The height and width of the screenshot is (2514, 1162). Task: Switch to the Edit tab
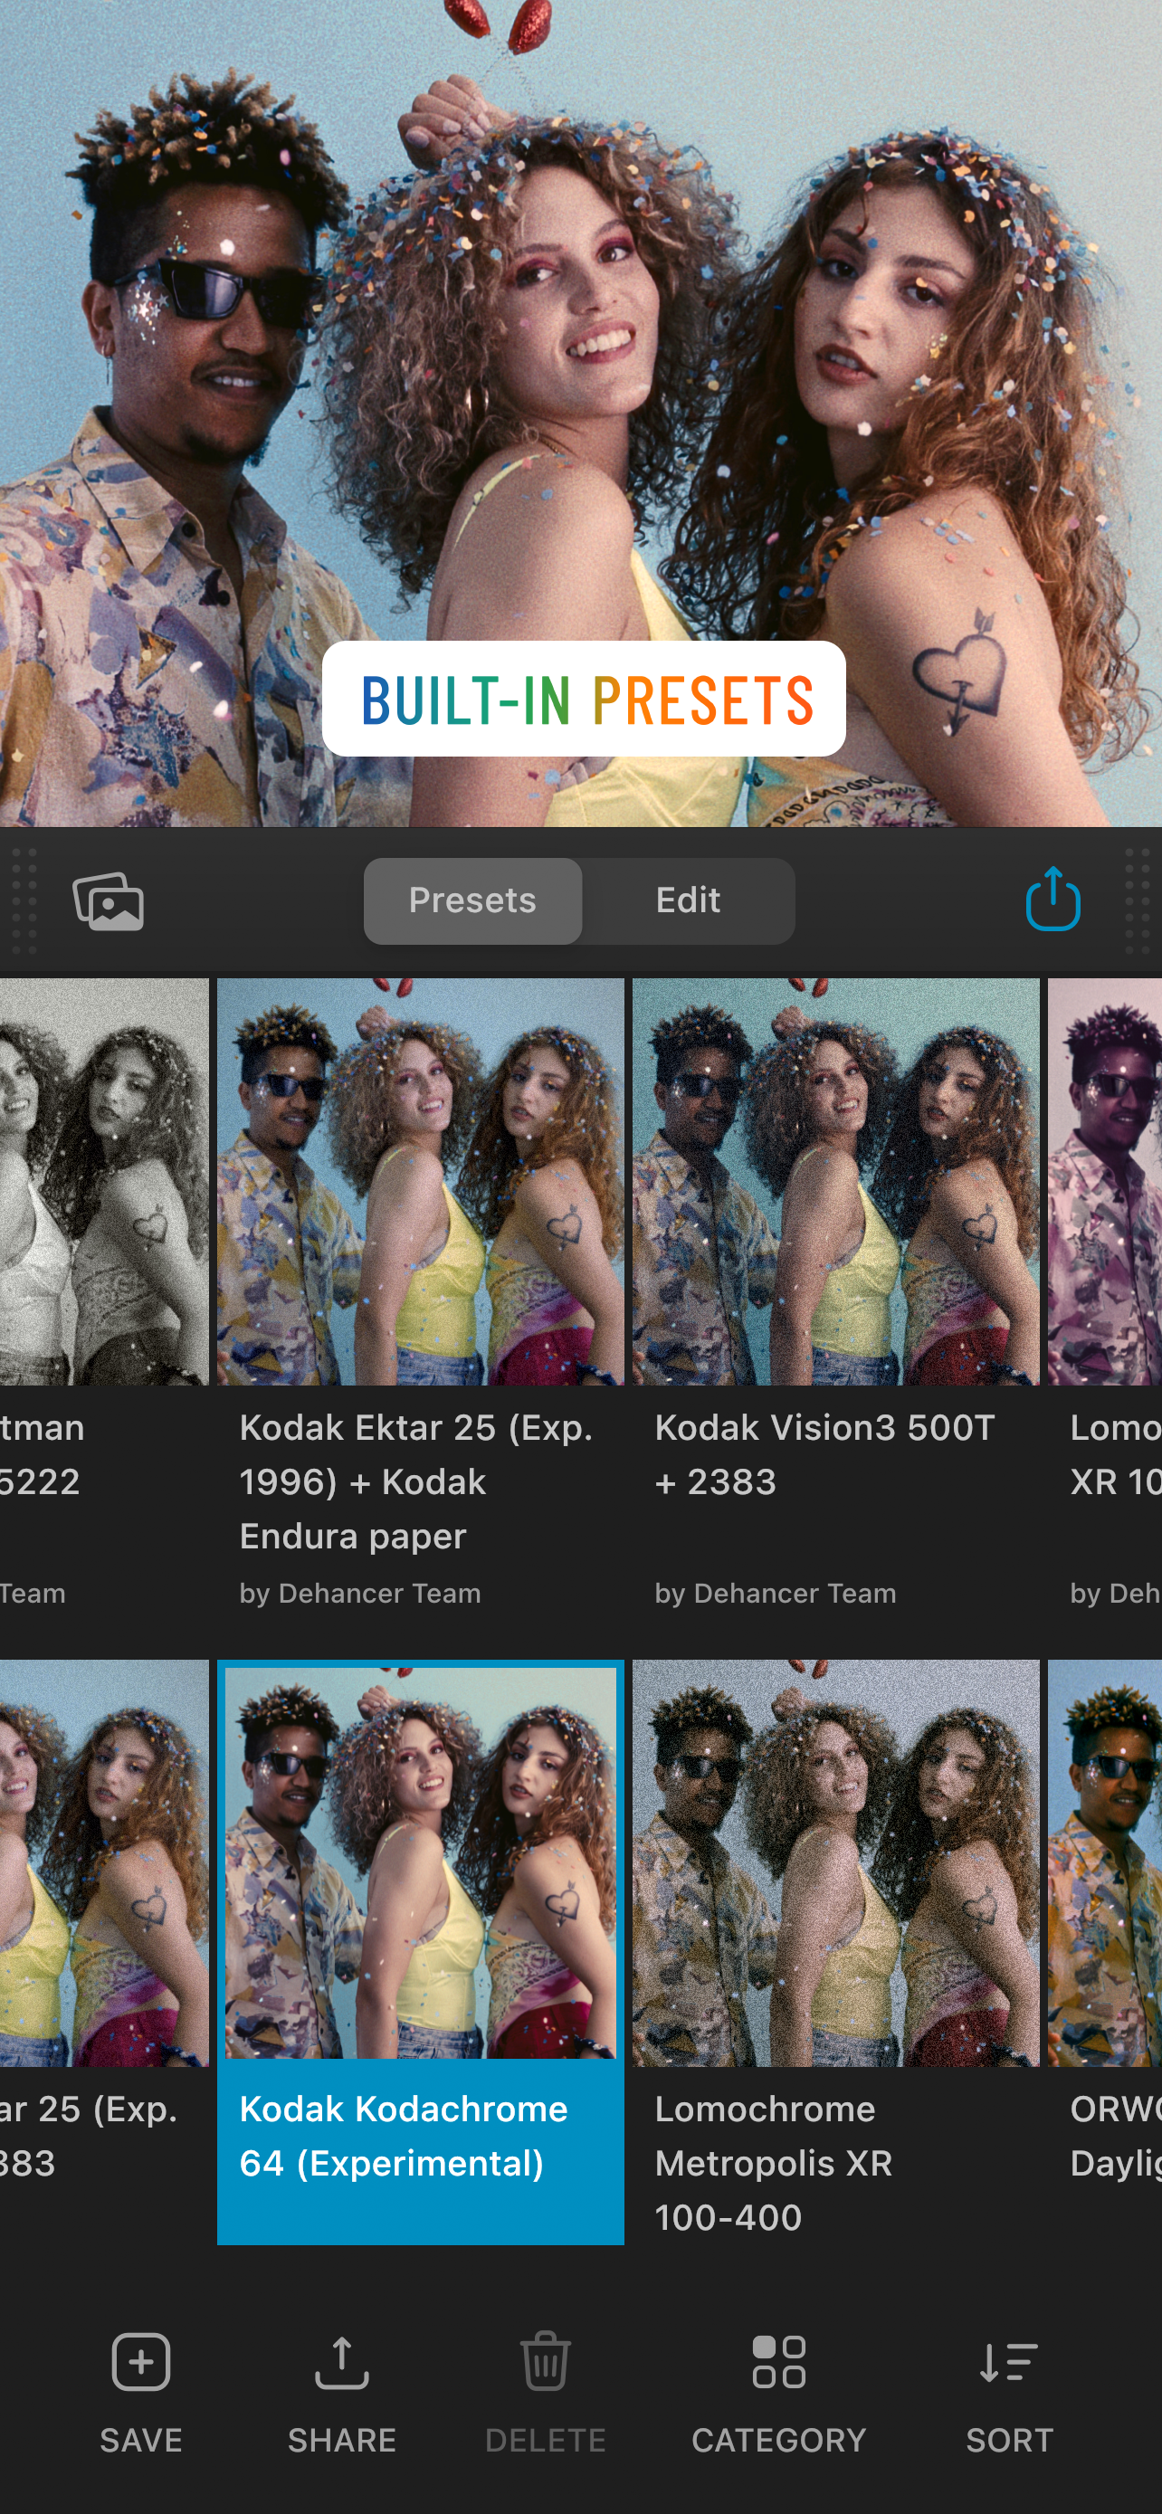point(688,900)
